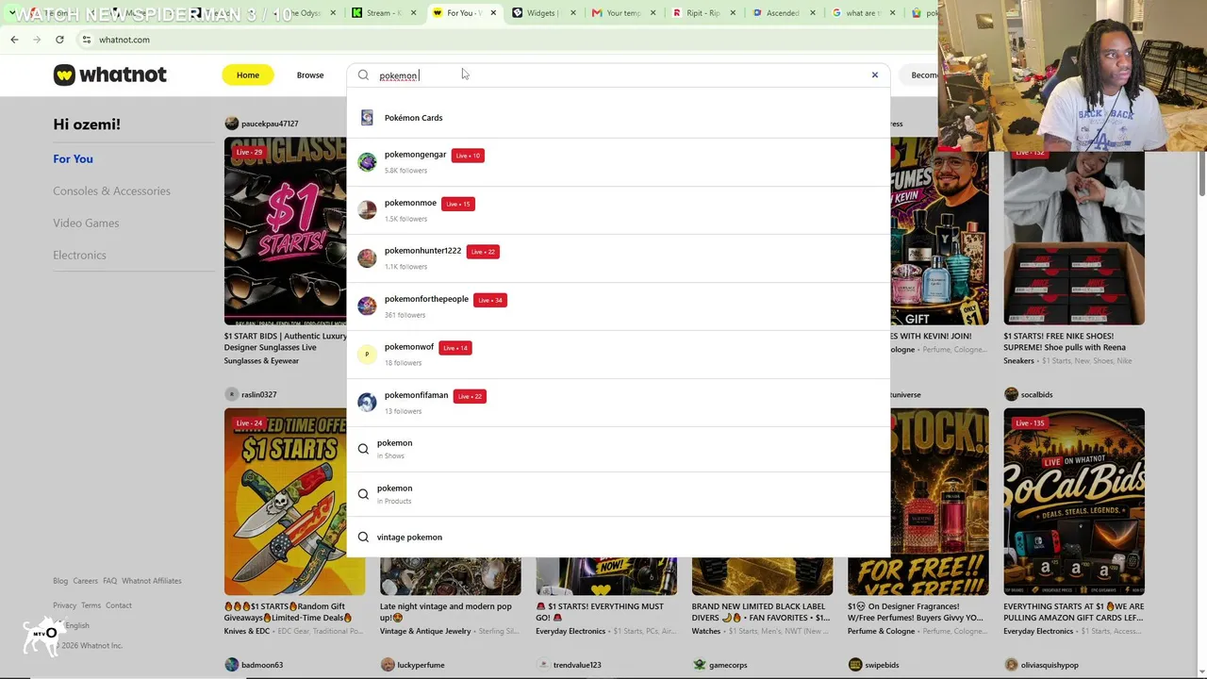
Task: Open the $1 Starts sunglasses live stream thumbnail
Action: (x=286, y=231)
